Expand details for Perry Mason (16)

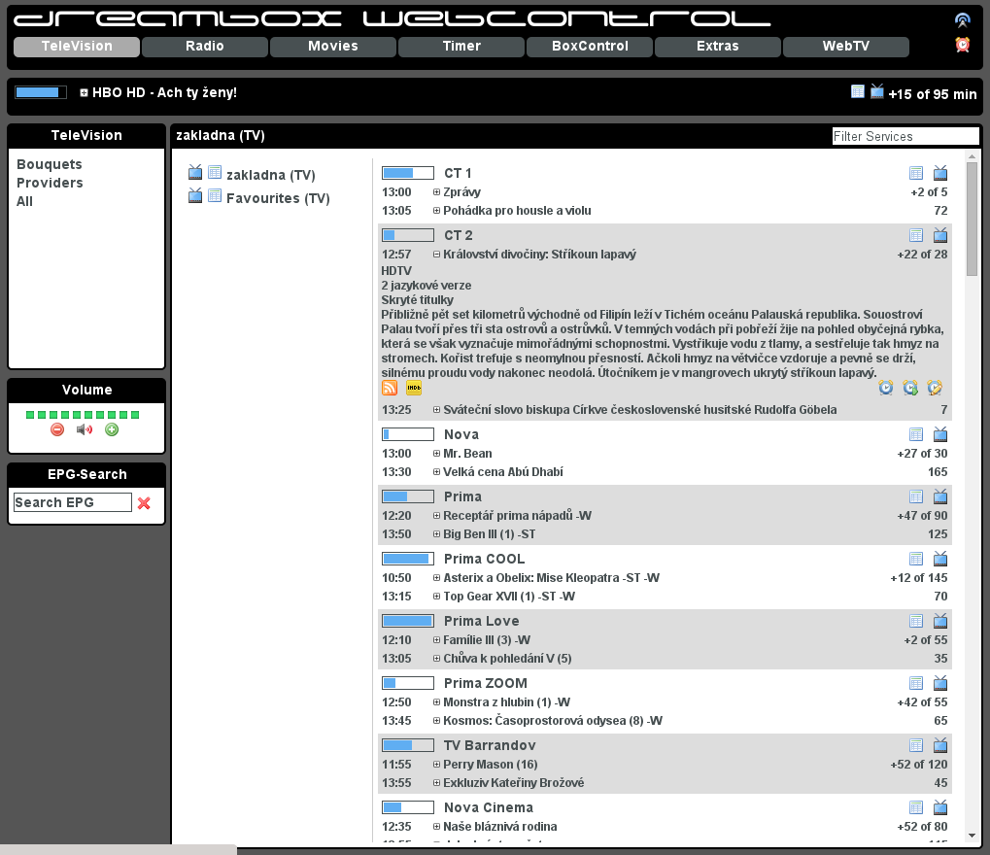[436, 764]
